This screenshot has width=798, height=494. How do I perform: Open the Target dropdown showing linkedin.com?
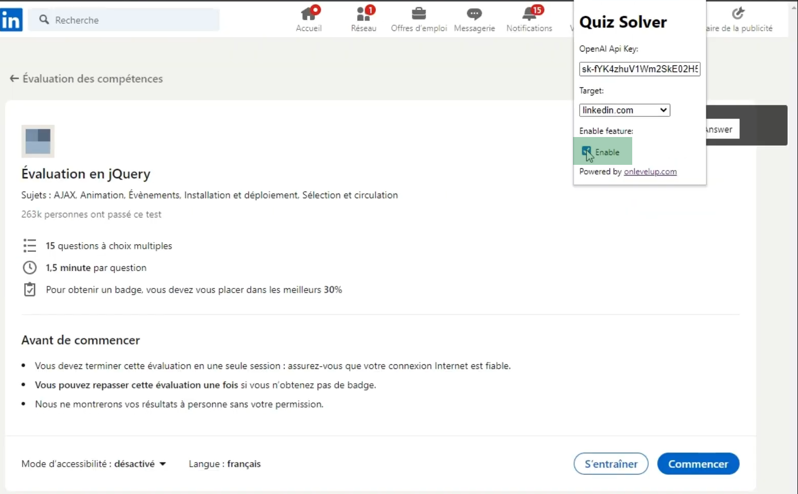tap(624, 110)
